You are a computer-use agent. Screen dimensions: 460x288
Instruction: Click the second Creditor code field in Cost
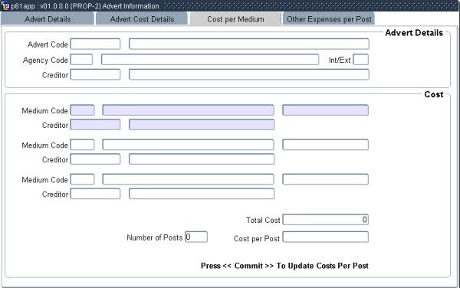(x=95, y=159)
